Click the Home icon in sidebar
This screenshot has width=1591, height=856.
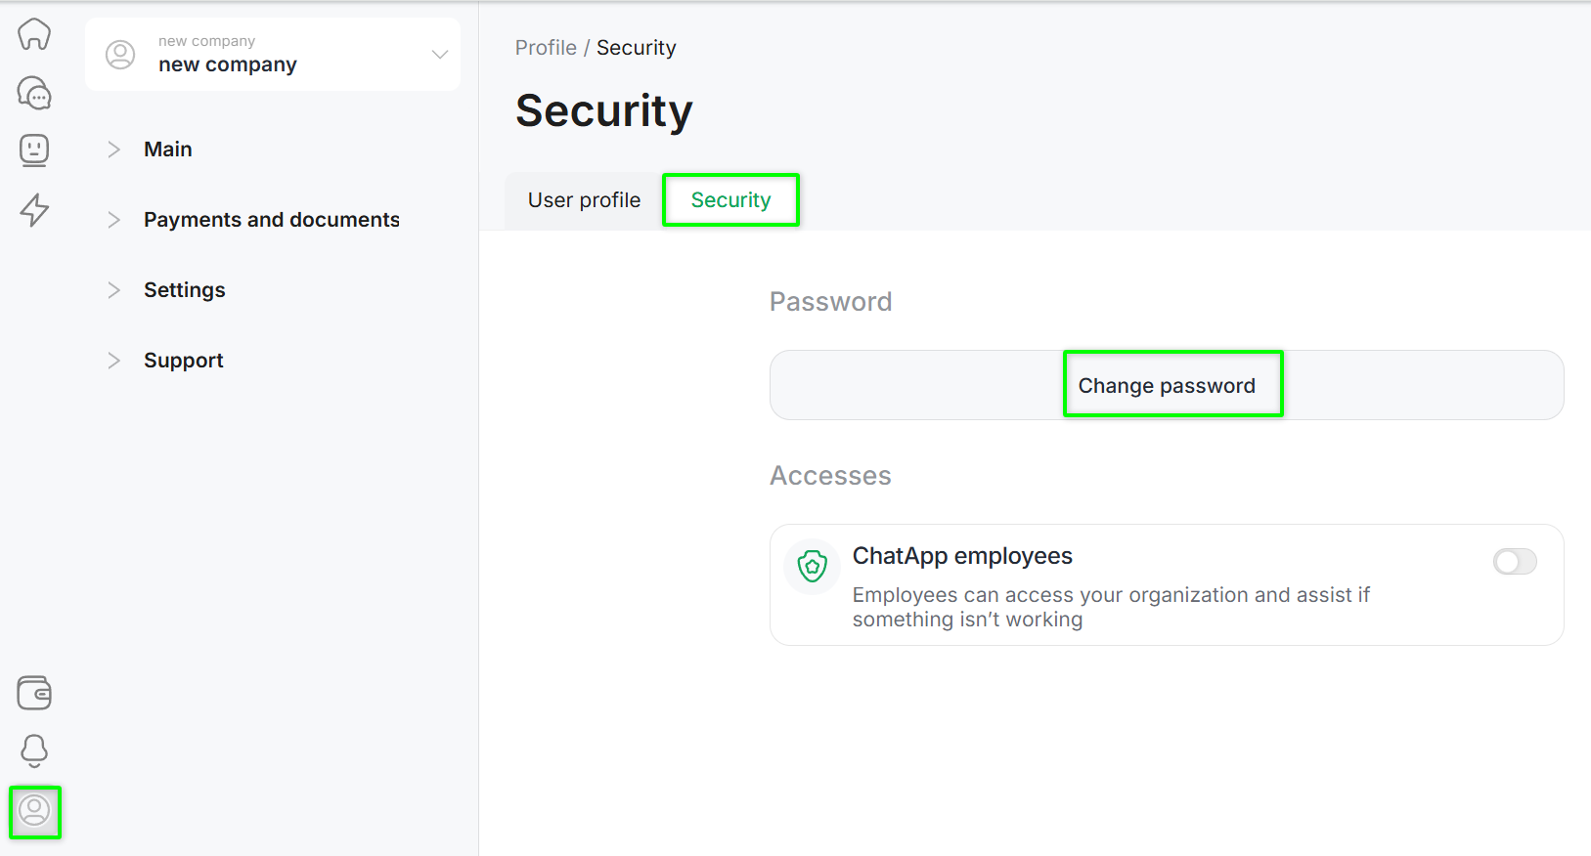34,34
